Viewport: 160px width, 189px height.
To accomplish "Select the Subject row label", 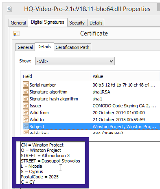I will 37,127.
